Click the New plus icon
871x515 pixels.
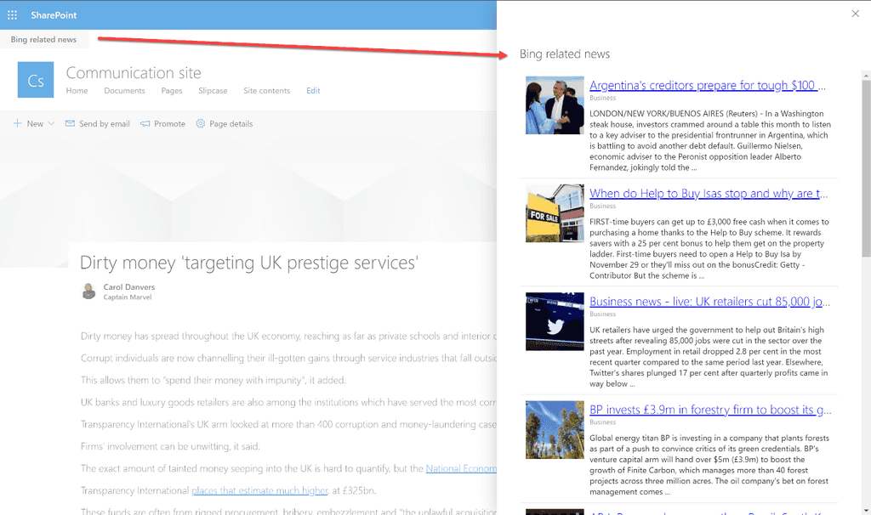pos(17,124)
